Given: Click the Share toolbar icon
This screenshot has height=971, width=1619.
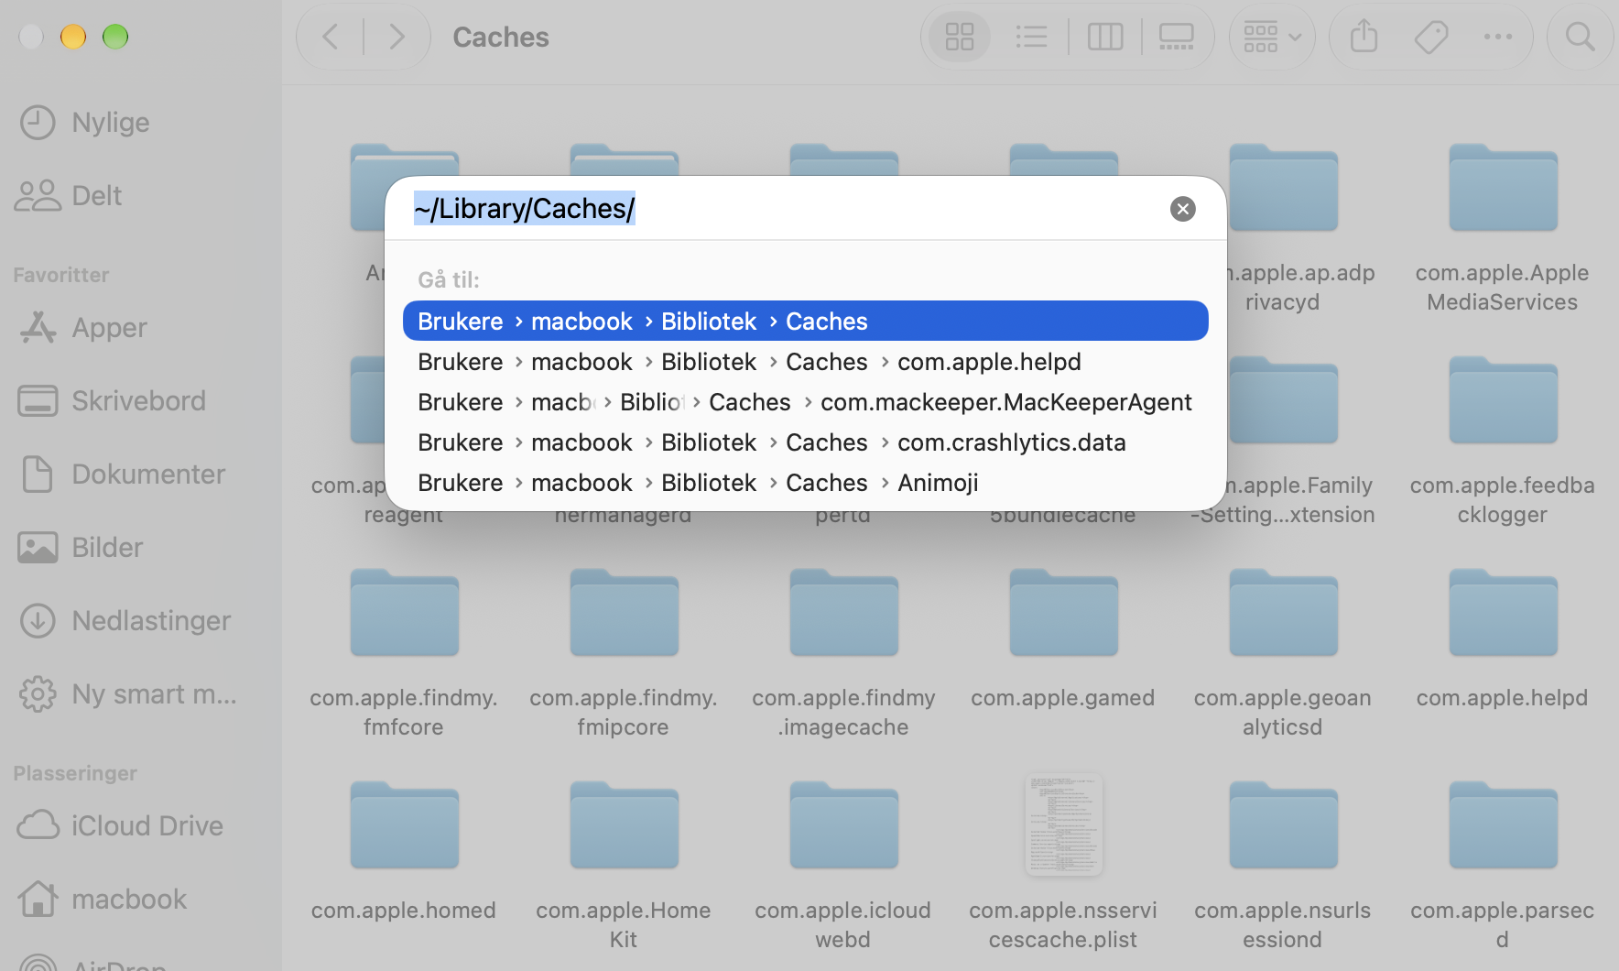Looking at the screenshot, I should [1364, 37].
